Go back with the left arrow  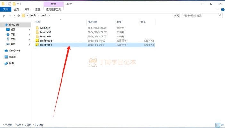(x=4, y=15)
